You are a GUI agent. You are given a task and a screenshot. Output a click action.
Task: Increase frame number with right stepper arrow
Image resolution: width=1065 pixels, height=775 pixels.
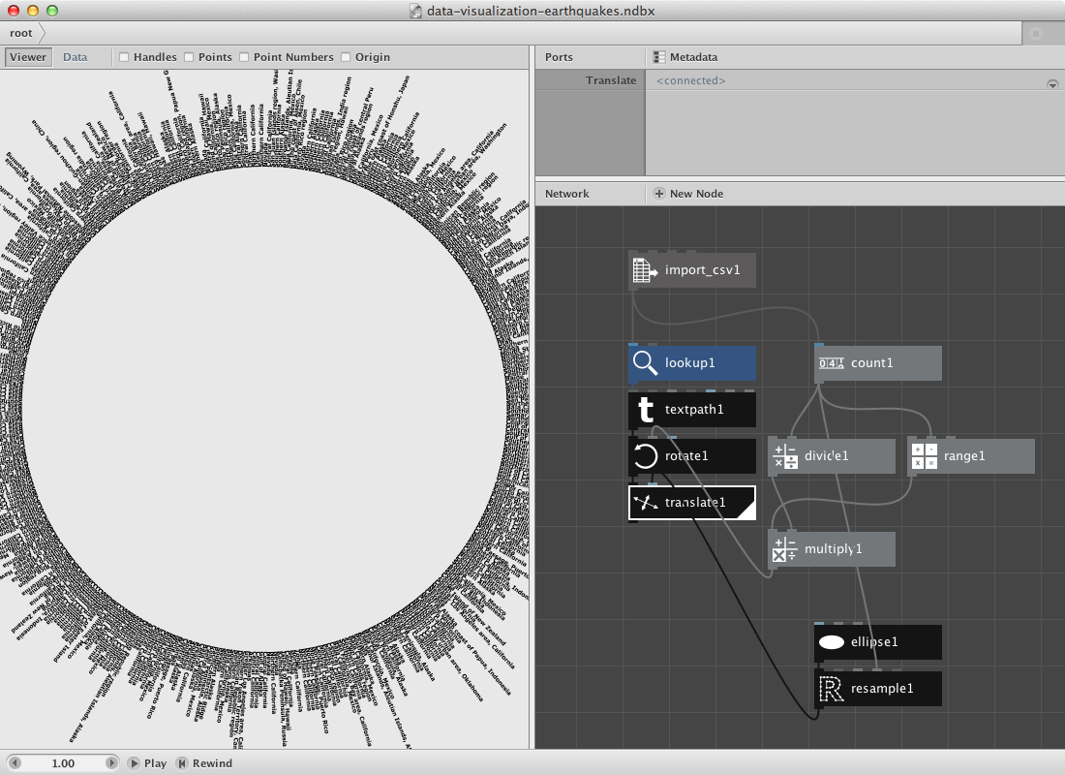tap(111, 762)
